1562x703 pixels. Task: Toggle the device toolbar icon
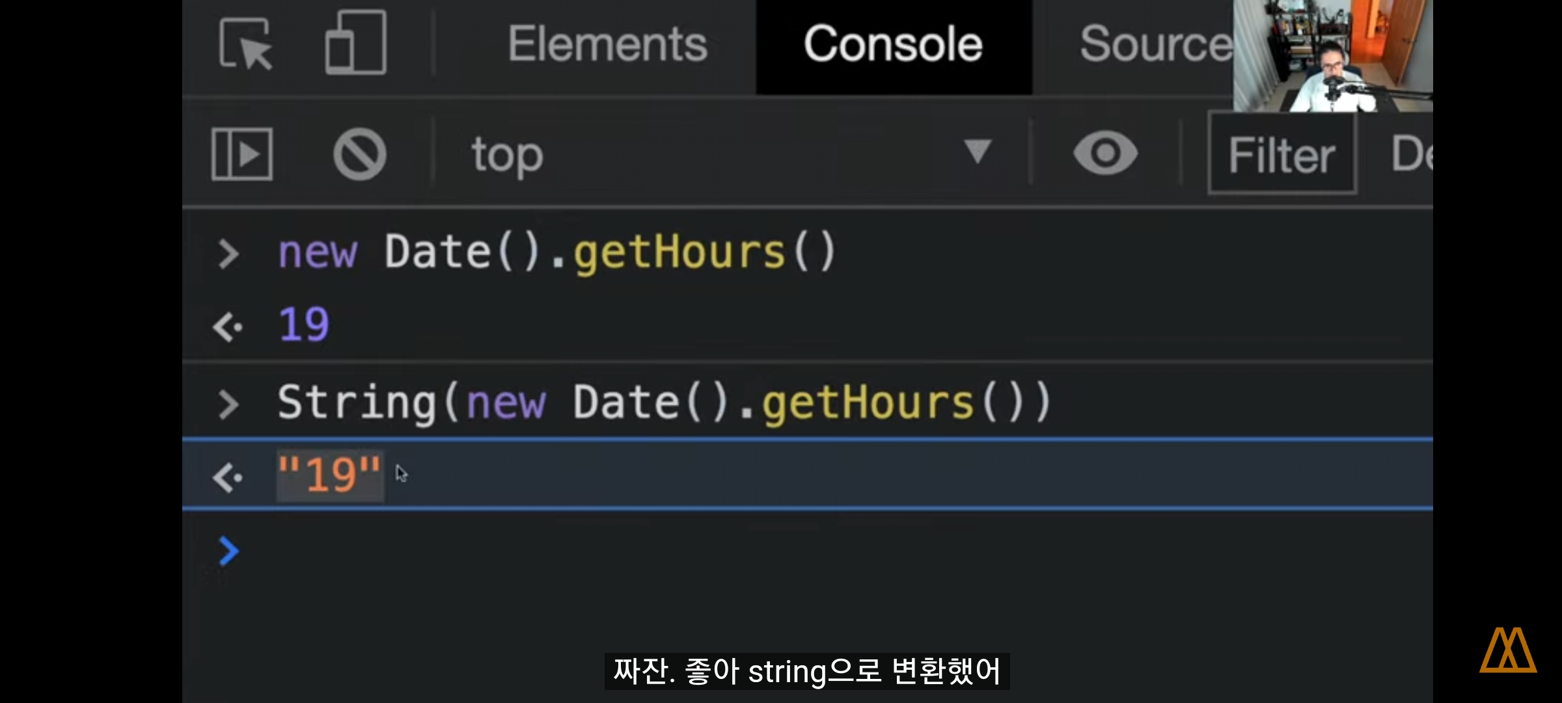point(355,43)
